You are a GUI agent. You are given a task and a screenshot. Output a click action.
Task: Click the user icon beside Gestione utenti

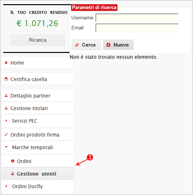pyautogui.click(x=13, y=174)
